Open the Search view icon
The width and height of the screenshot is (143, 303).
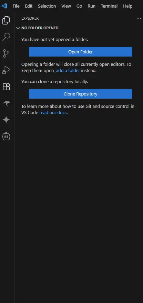click(6, 37)
